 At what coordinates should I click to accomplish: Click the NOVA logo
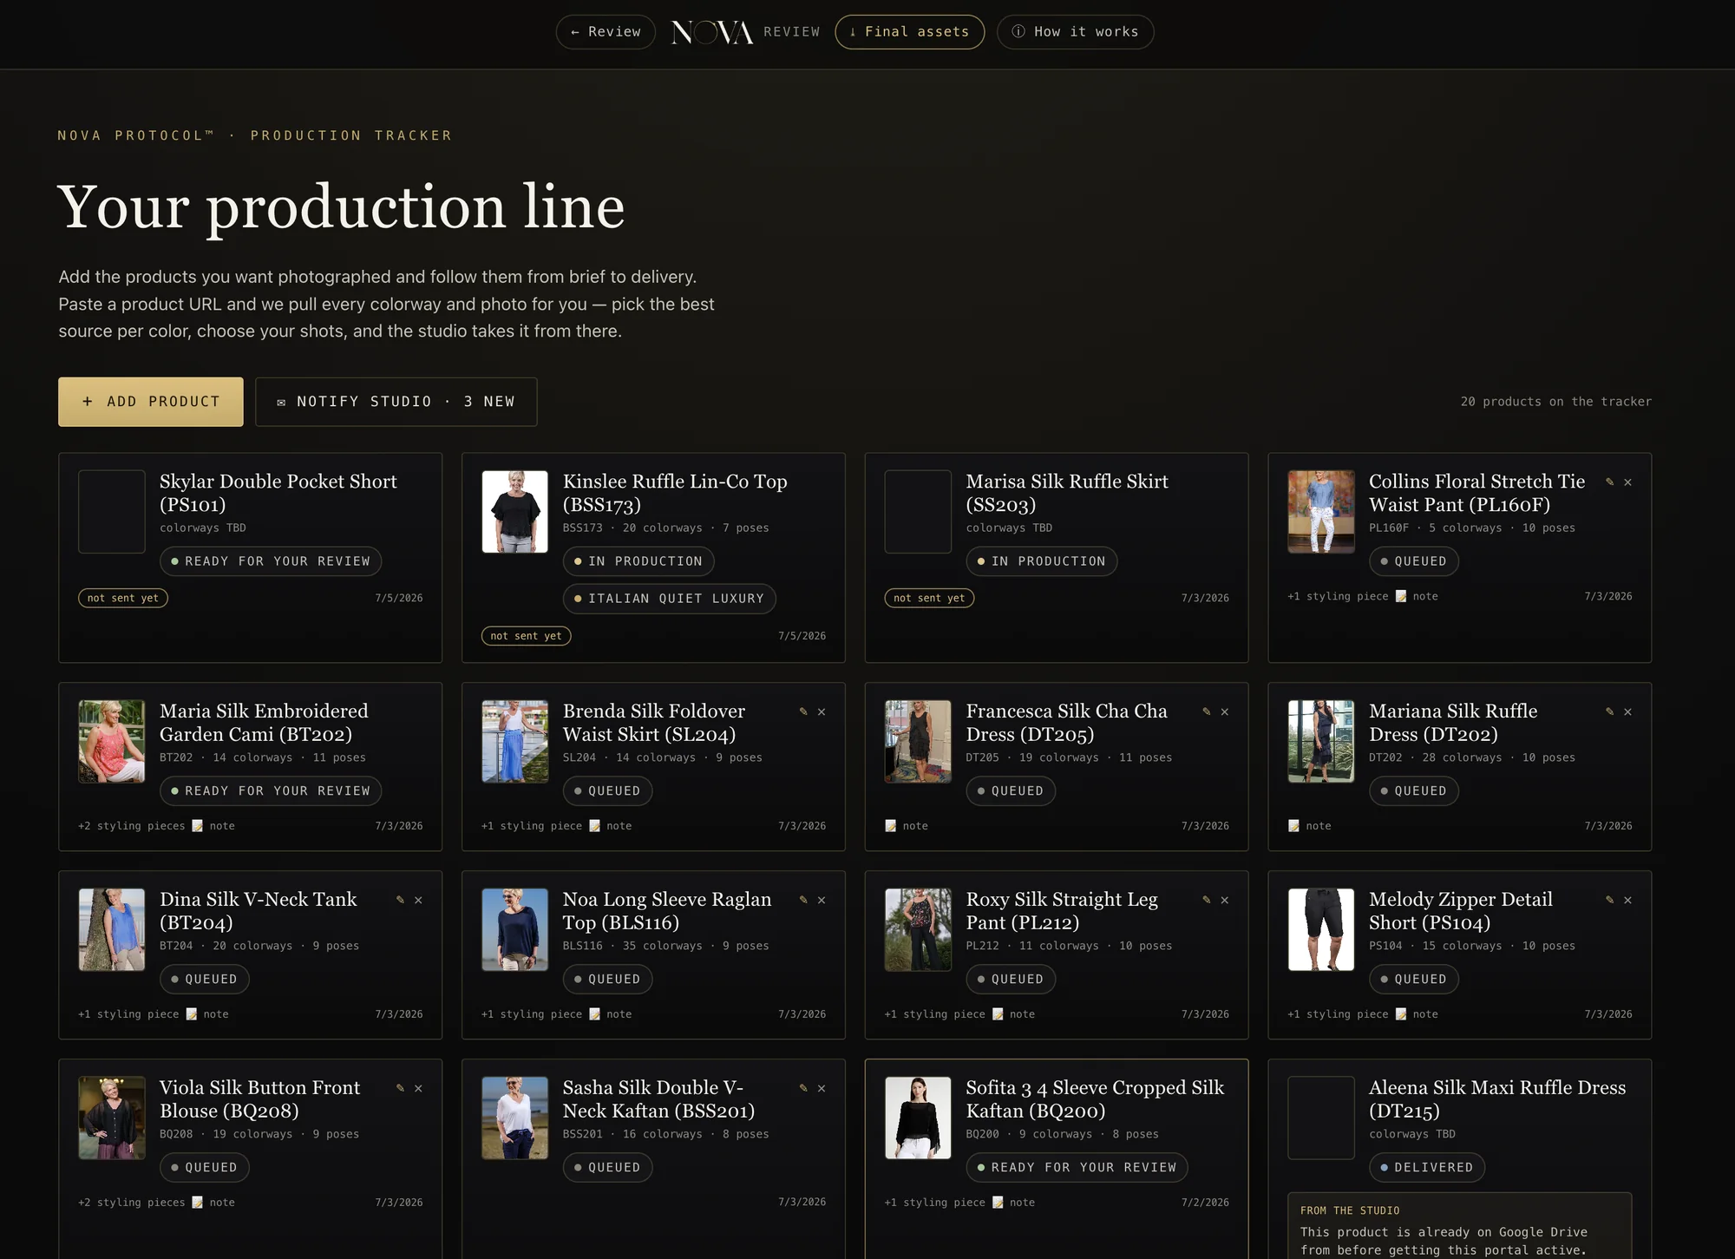[712, 32]
